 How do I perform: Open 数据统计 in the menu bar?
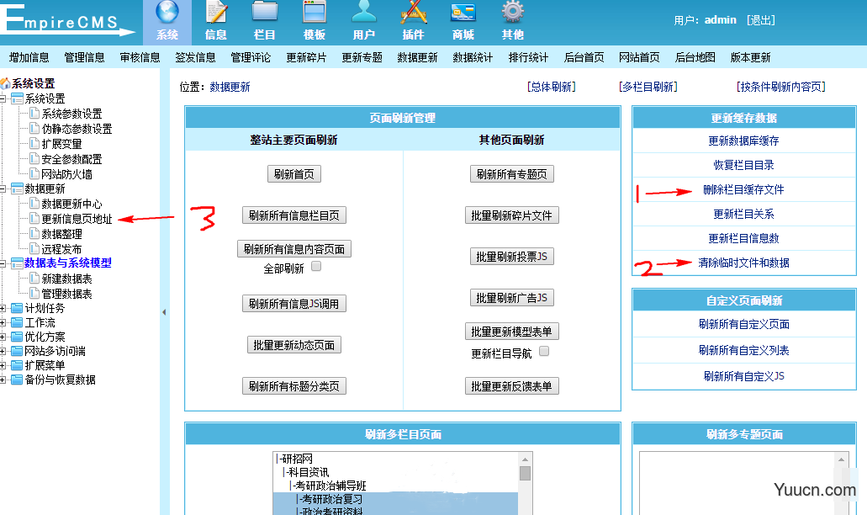click(x=473, y=58)
